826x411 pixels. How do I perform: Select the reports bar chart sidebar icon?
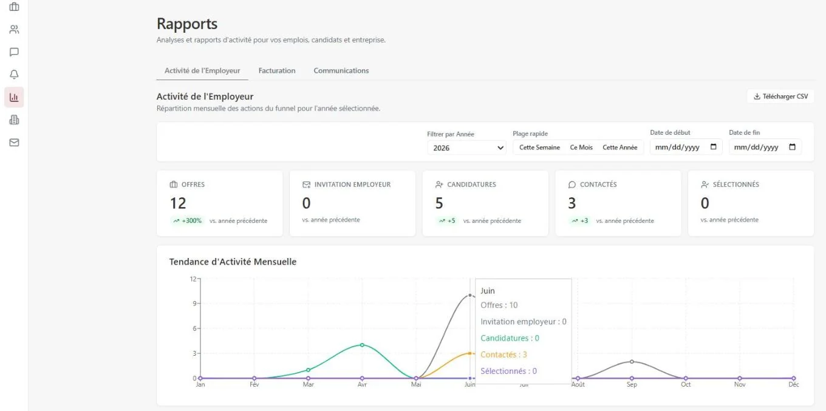[14, 97]
